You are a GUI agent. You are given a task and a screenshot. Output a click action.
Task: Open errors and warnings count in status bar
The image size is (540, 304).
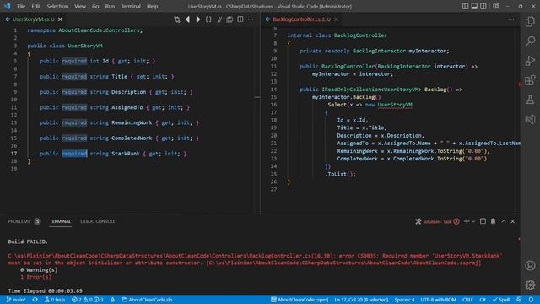click(88, 300)
